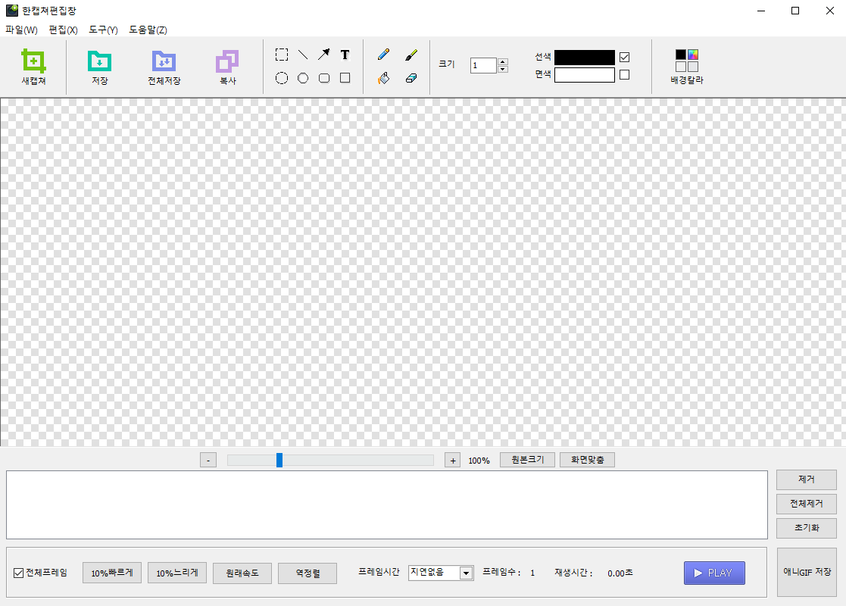Select the pencil drawing tool
Image resolution: width=846 pixels, height=606 pixels.
point(384,55)
